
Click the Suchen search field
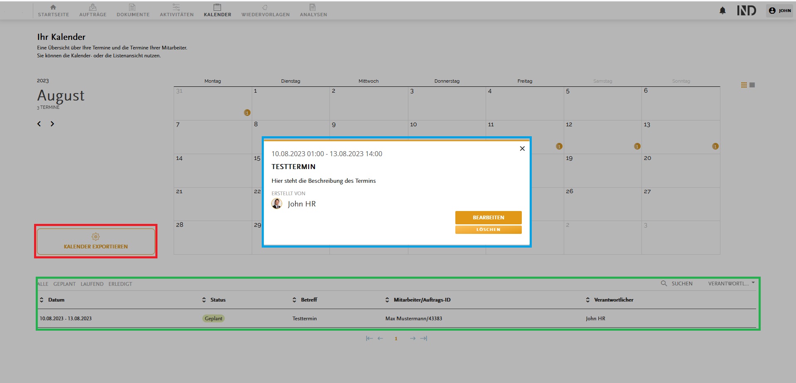[x=682, y=284]
